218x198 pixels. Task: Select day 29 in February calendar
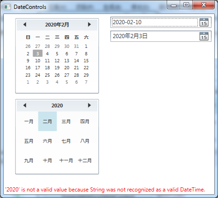click(86, 75)
